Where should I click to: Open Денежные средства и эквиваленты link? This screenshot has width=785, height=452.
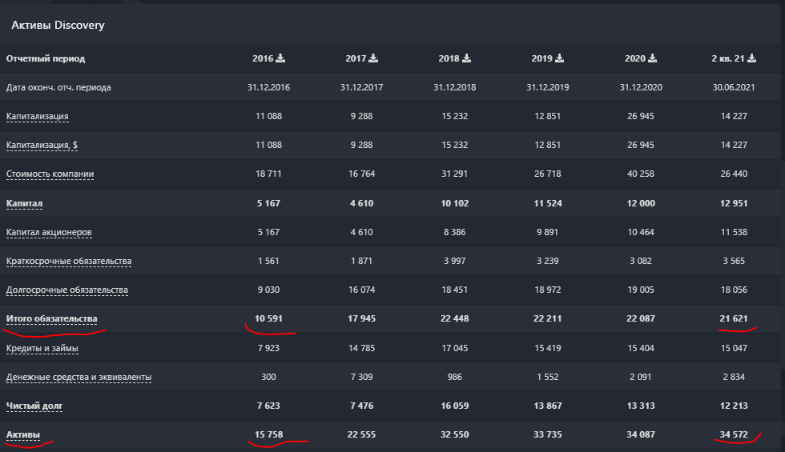tap(78, 377)
